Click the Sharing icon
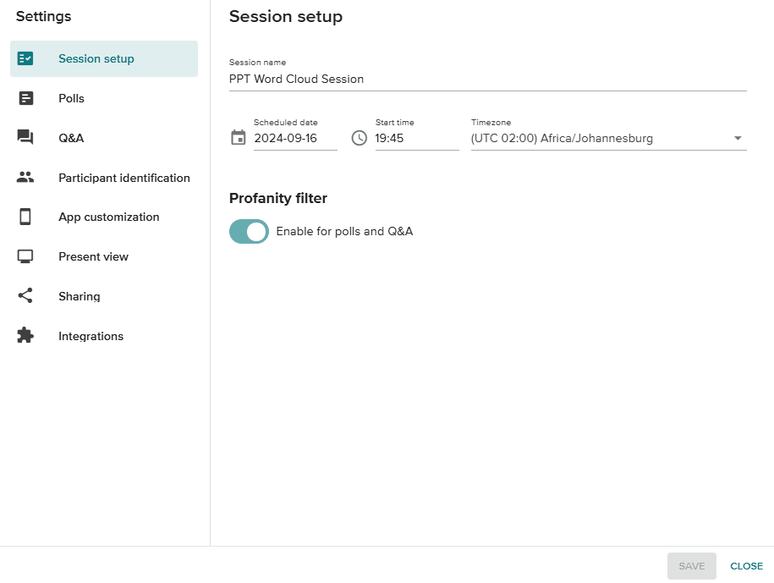Viewport: 774px width, 583px height. click(25, 295)
